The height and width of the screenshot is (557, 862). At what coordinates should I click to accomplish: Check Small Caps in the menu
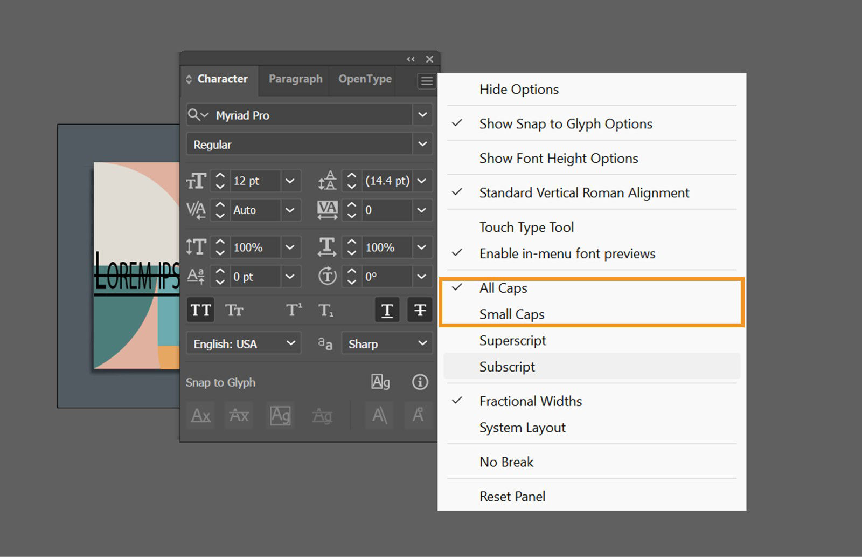[592, 314]
